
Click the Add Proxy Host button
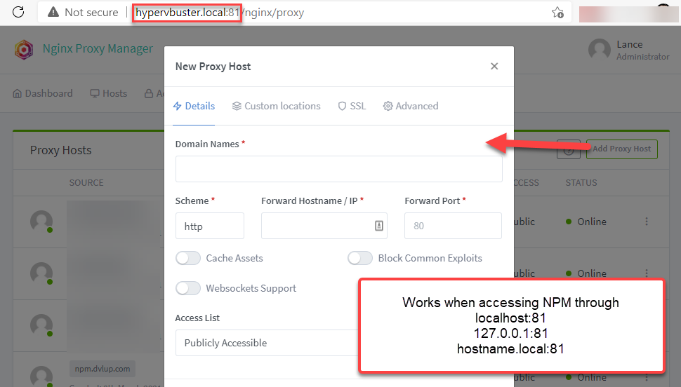point(621,149)
